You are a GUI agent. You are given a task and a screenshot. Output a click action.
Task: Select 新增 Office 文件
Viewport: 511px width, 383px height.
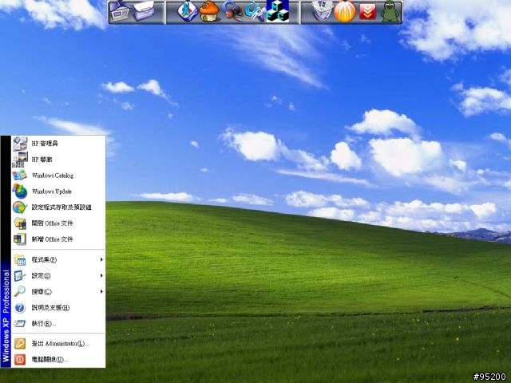click(58, 239)
